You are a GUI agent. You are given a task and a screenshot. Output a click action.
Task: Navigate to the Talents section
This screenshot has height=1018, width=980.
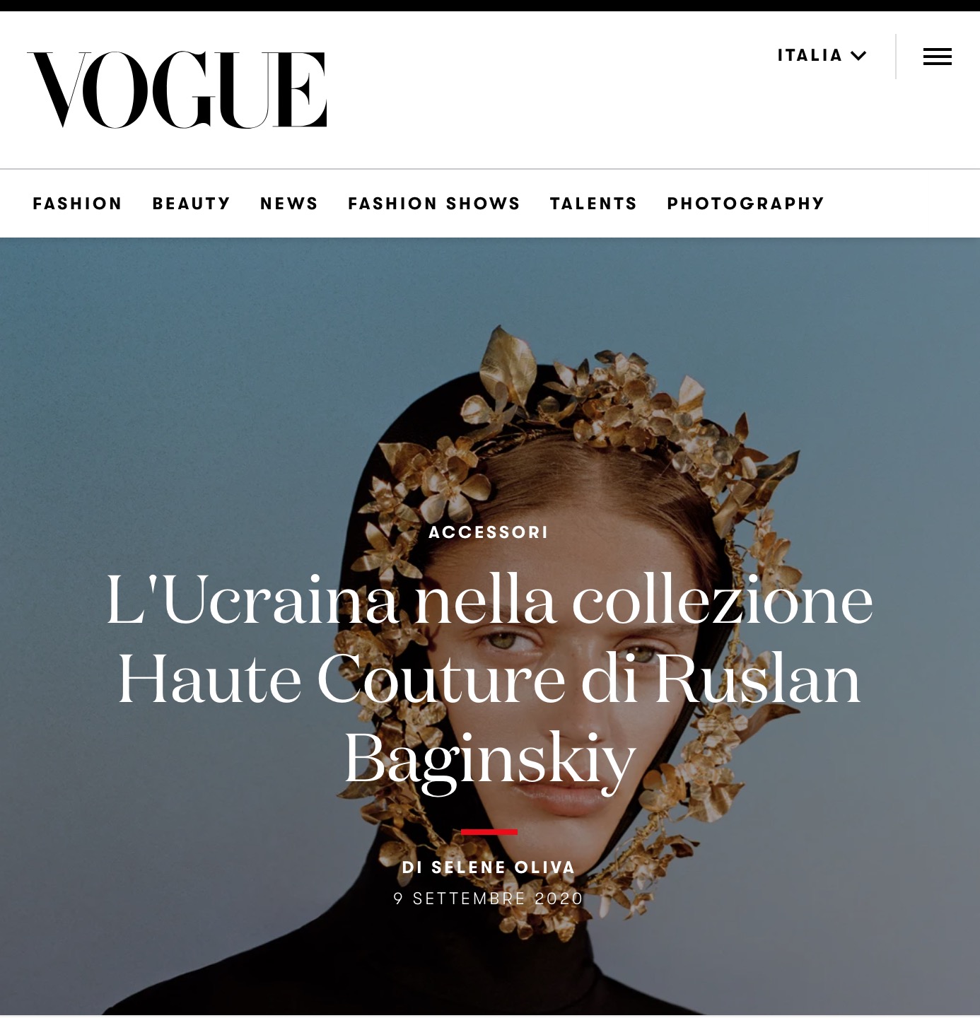click(x=594, y=204)
